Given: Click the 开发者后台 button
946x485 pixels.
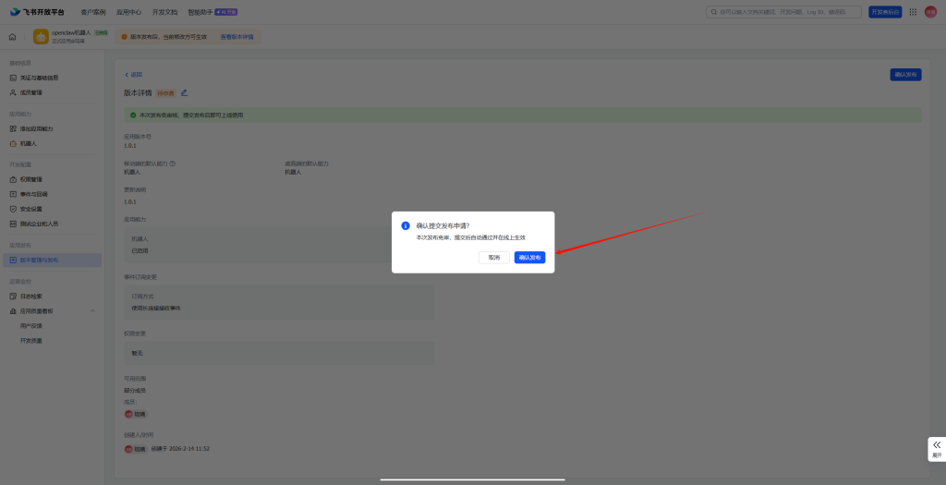Looking at the screenshot, I should pyautogui.click(x=885, y=12).
